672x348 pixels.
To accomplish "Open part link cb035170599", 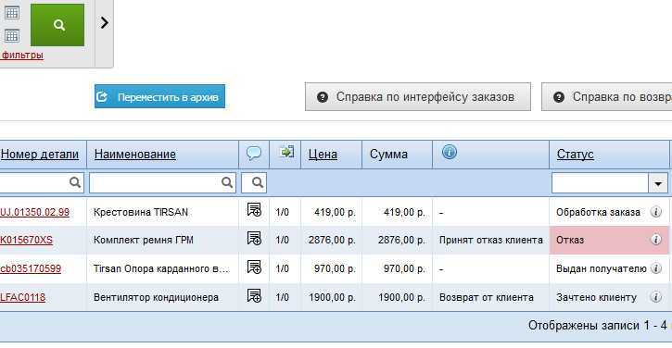I will (31, 268).
